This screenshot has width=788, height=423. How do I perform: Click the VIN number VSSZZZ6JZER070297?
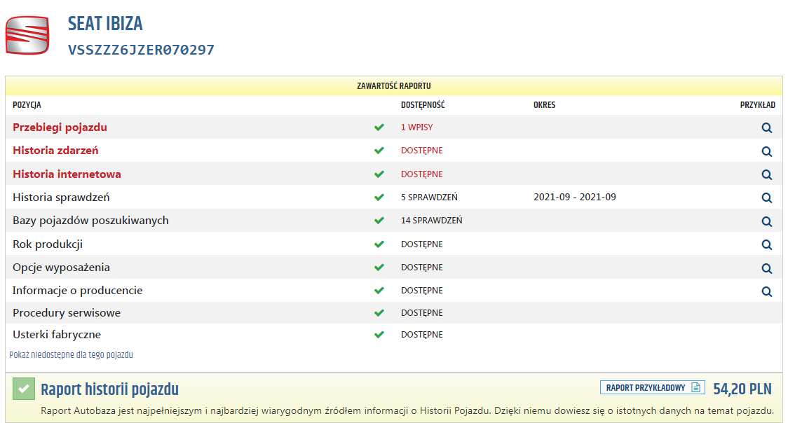[141, 50]
